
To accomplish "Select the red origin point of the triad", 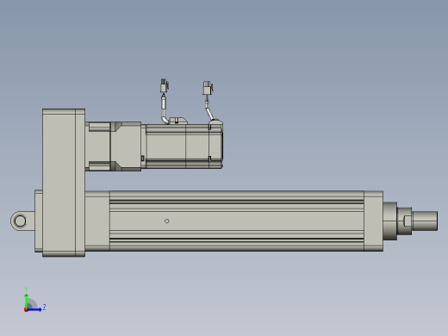I will click(x=26, y=310).
